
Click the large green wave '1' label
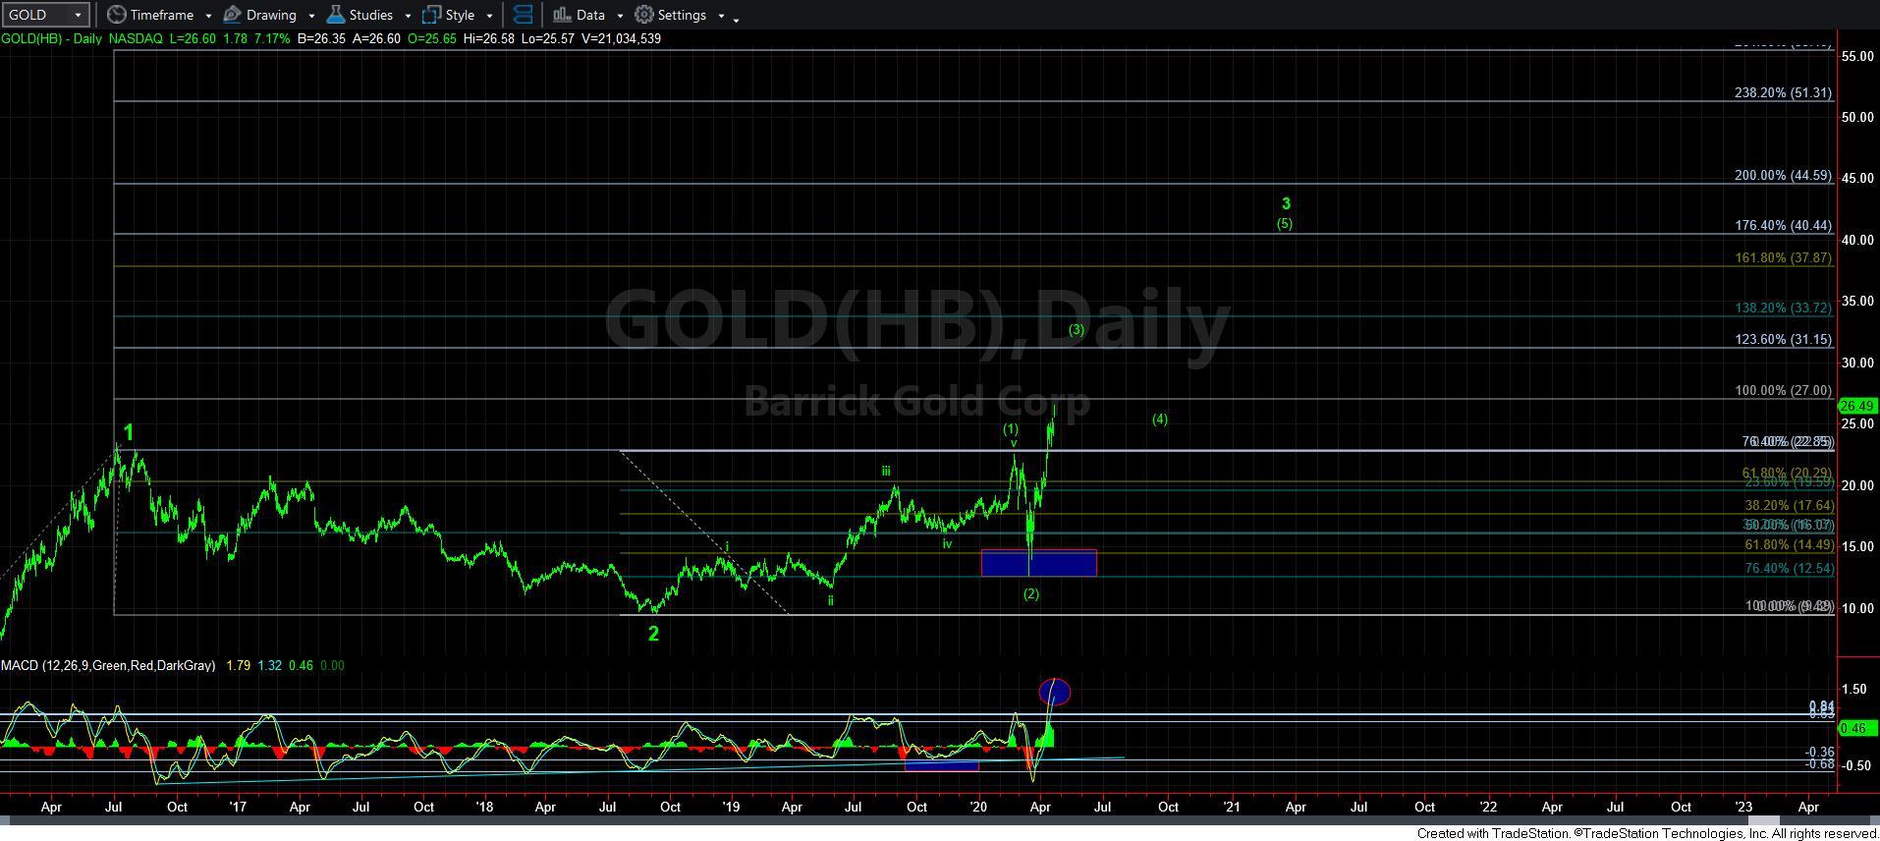coord(129,432)
